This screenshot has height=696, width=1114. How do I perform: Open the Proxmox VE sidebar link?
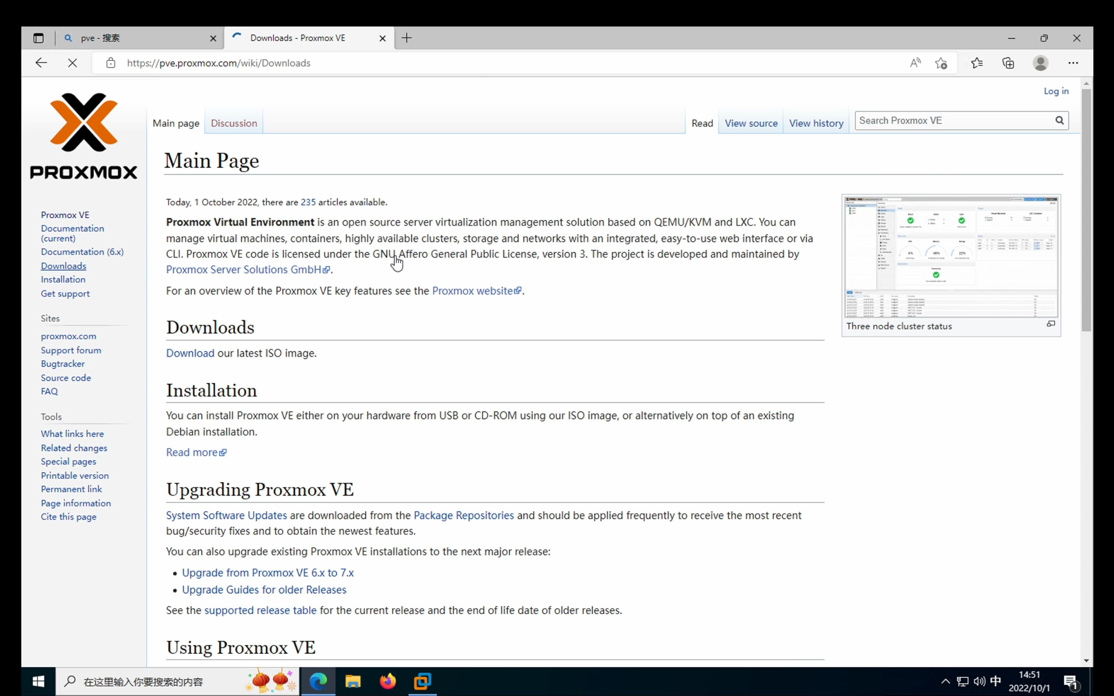coord(65,215)
